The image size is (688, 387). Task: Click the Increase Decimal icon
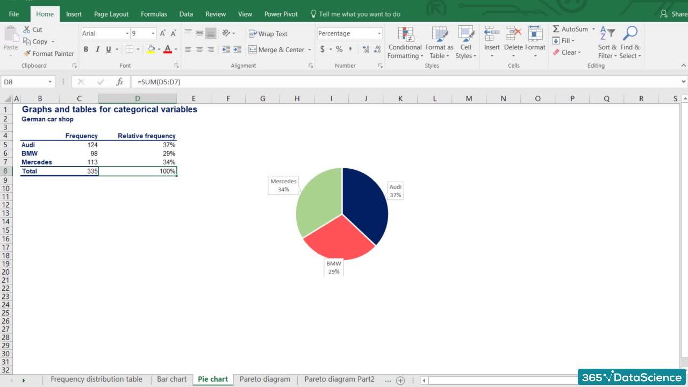[x=366, y=49]
